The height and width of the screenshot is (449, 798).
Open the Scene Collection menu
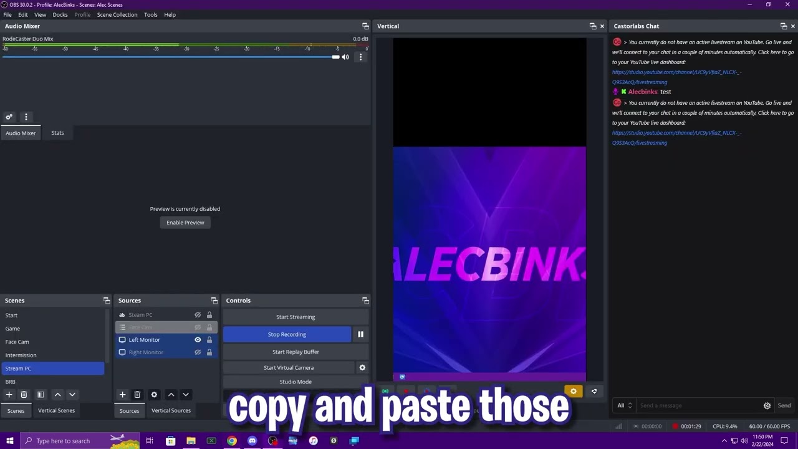tap(117, 14)
